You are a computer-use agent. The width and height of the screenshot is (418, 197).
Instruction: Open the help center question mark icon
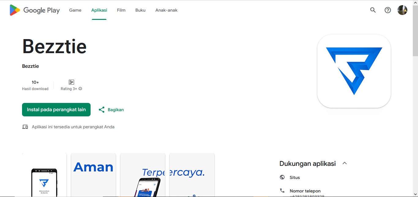click(x=388, y=10)
